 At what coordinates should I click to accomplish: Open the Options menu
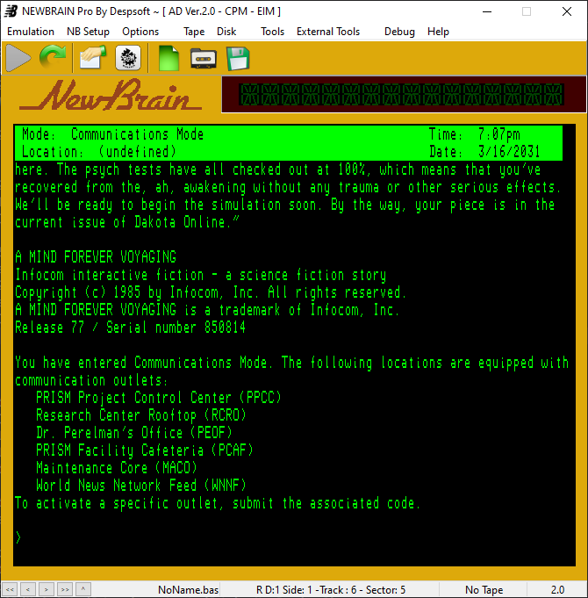140,32
